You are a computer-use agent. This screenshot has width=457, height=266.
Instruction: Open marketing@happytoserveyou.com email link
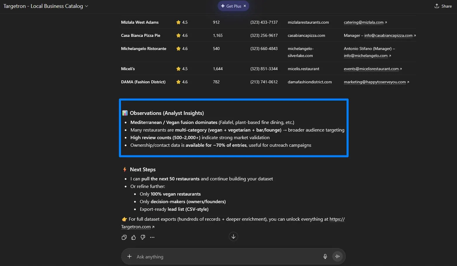375,82
